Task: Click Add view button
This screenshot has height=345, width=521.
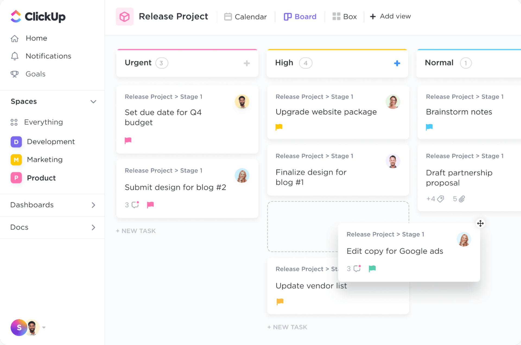Action: [390, 16]
